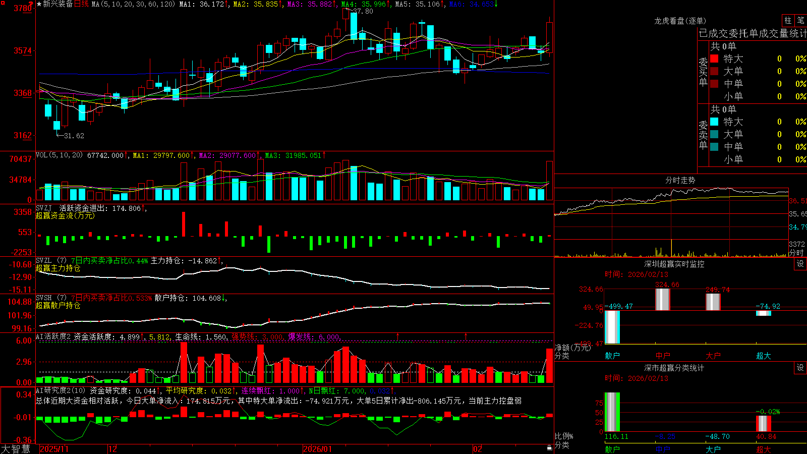The width and height of the screenshot is (807, 454).
Task: Click the 中户 324.66 bar
Action: [663, 300]
